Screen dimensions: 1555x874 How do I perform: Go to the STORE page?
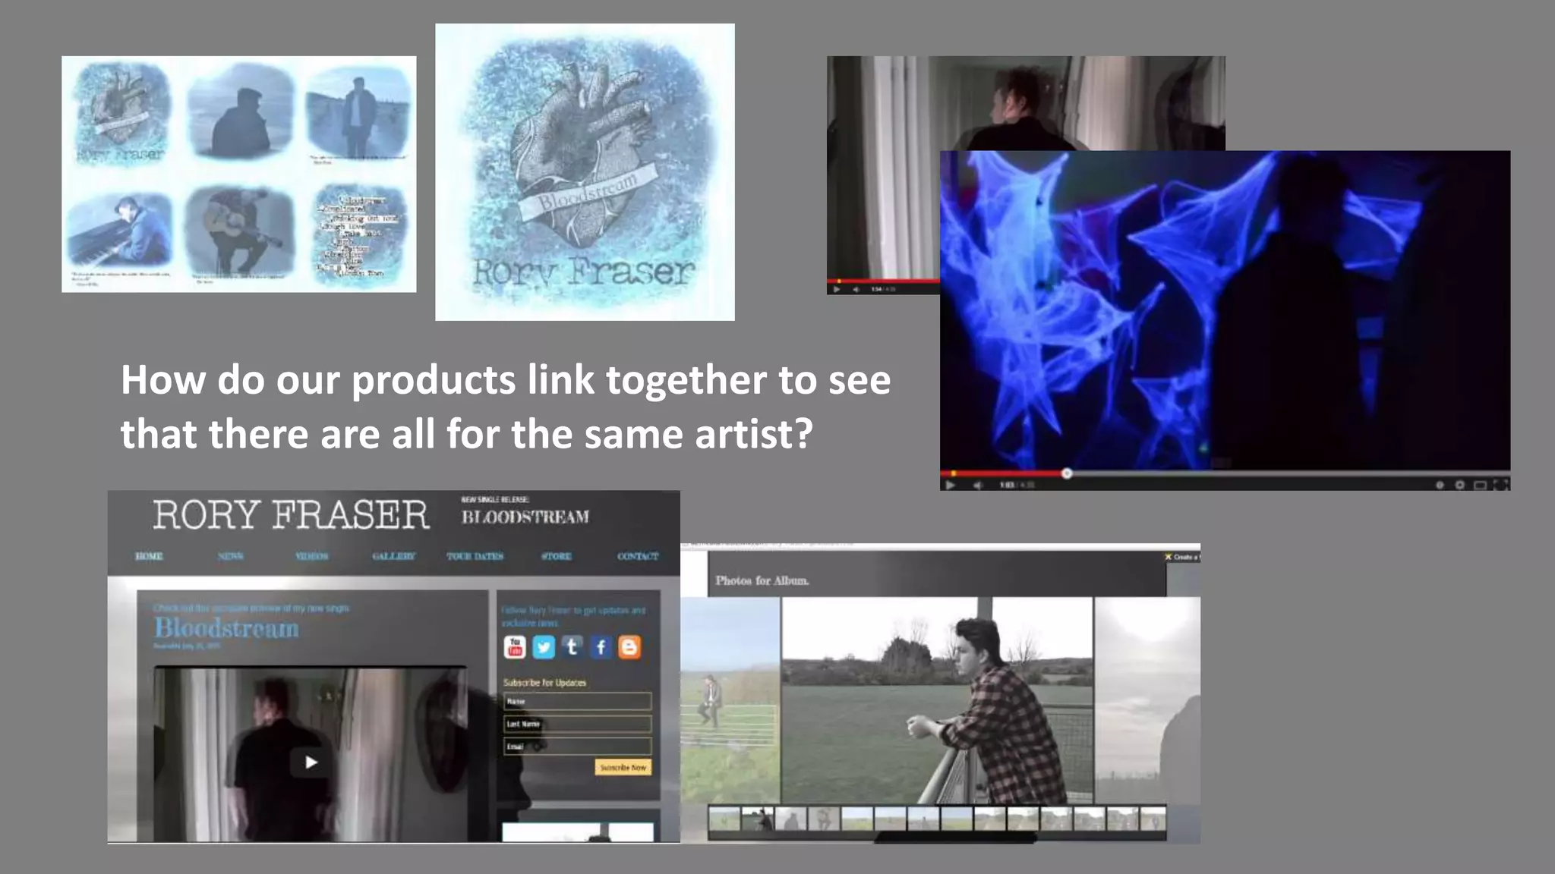point(557,556)
